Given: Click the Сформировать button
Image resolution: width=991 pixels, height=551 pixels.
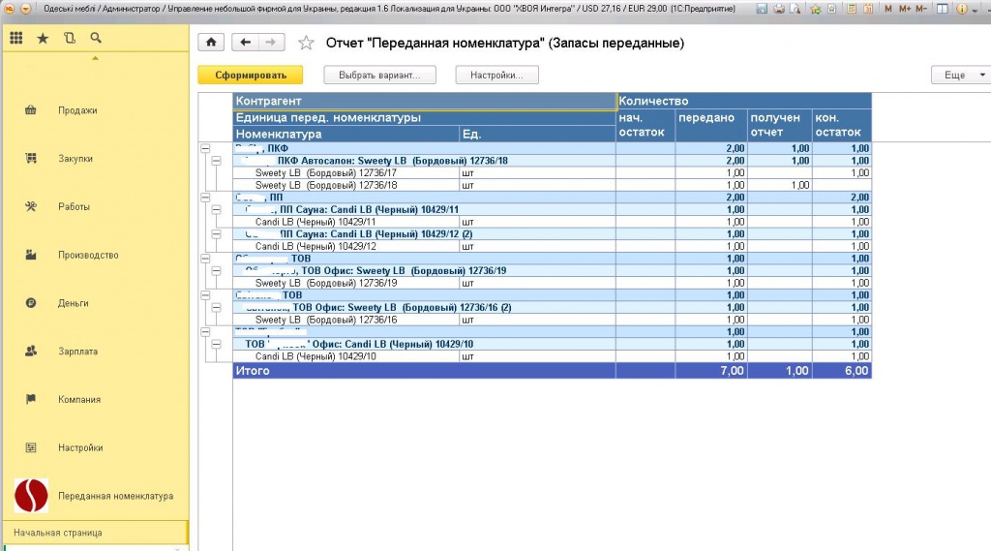Looking at the screenshot, I should (251, 75).
